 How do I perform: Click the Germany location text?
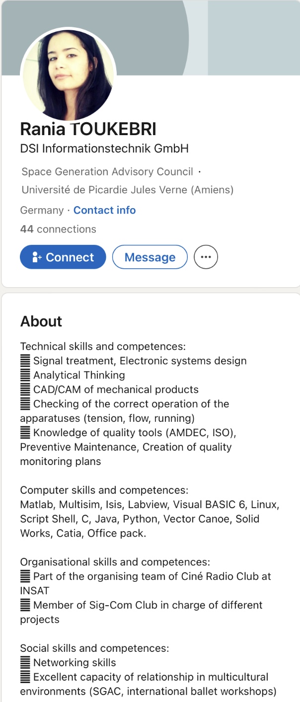[x=42, y=211]
